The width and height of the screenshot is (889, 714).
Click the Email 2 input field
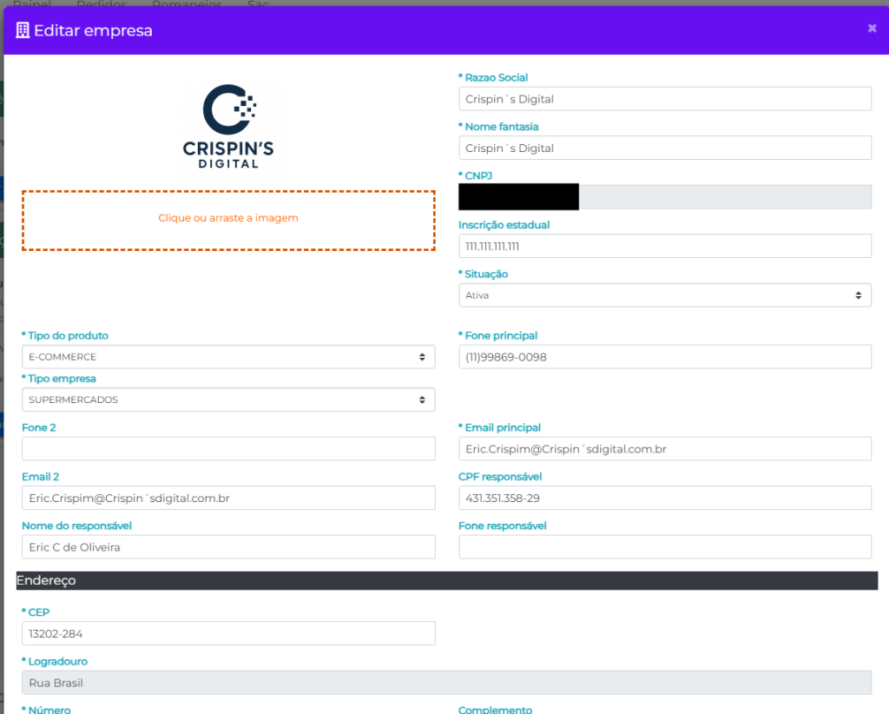[228, 499]
